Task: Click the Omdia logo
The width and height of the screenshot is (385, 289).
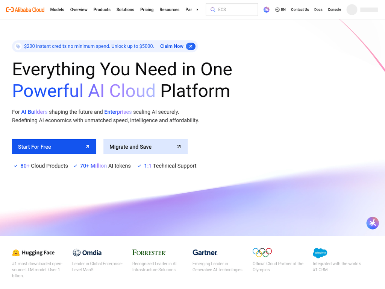Action: [x=87, y=252]
